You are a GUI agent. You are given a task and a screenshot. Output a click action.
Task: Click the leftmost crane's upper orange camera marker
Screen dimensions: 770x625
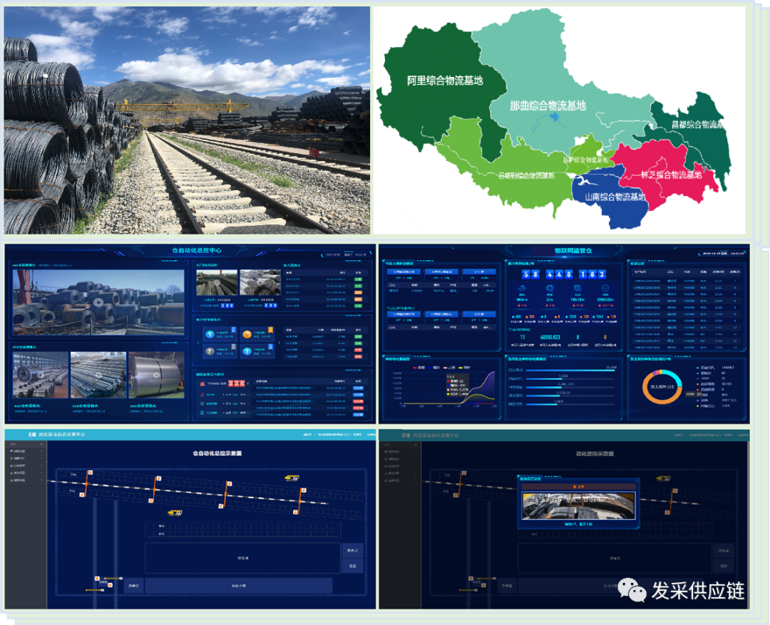coord(91,472)
